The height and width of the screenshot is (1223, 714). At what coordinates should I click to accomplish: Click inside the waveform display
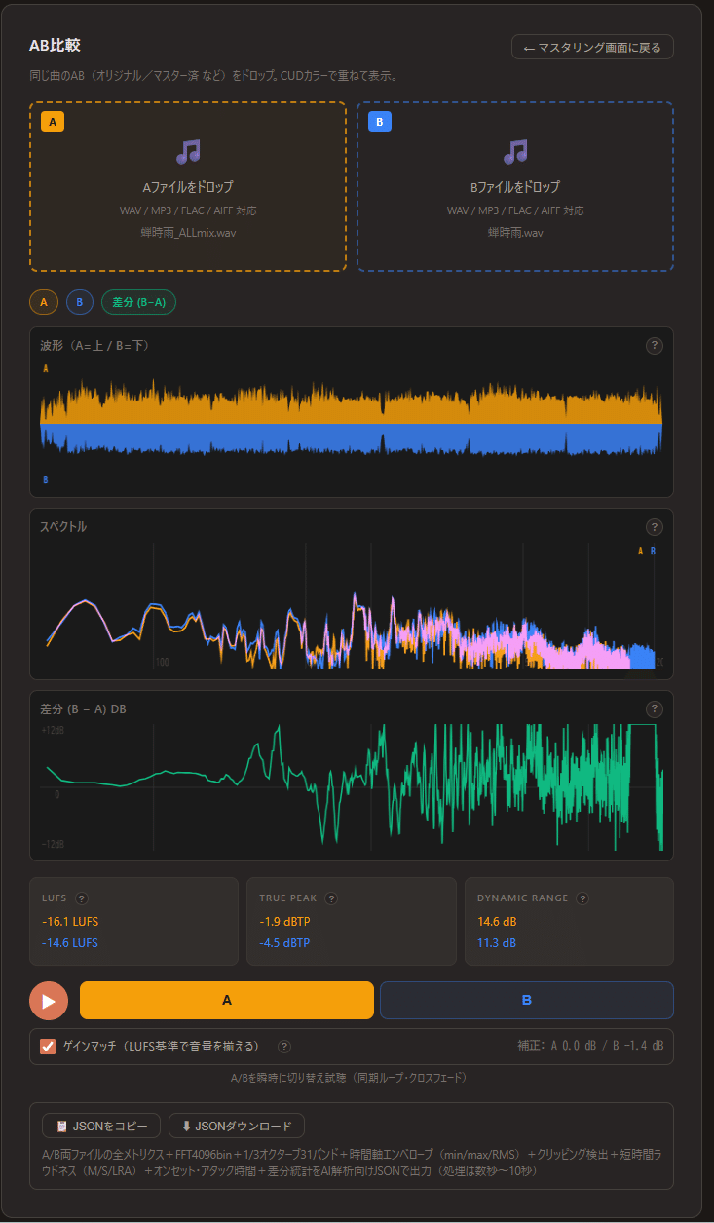[352, 424]
